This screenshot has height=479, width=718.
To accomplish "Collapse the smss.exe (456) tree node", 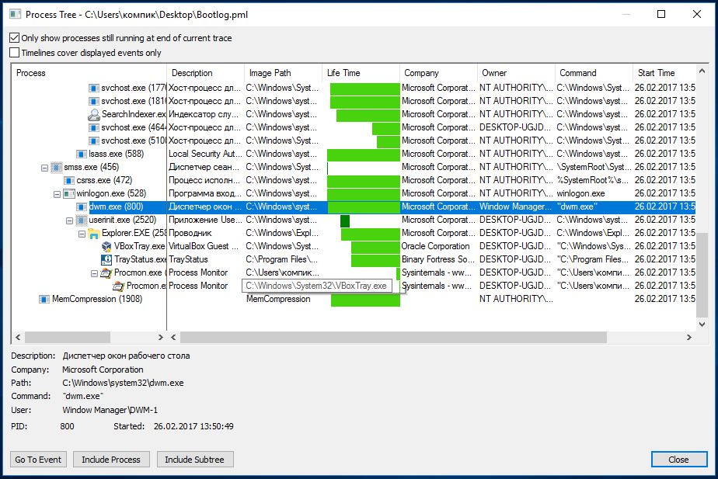I will [x=44, y=167].
